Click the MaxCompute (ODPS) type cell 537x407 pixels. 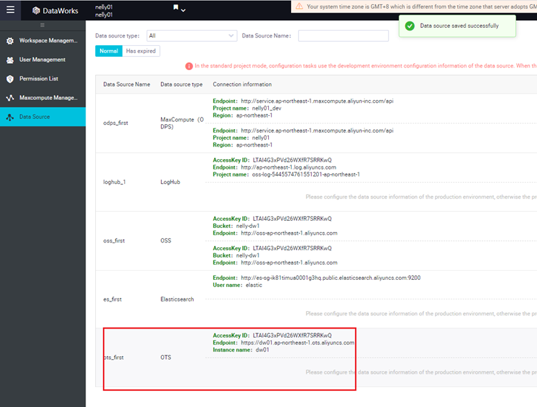(x=182, y=123)
